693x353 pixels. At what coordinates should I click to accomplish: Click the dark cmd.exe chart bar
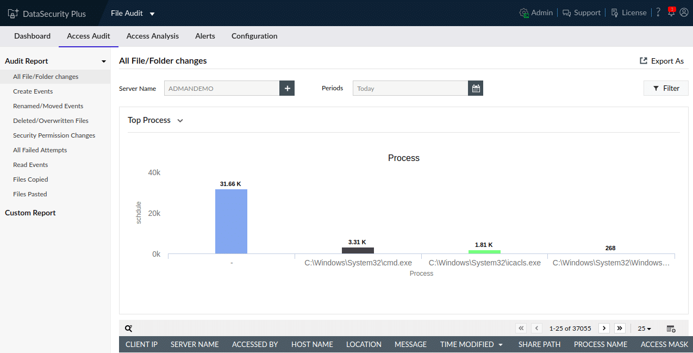point(358,250)
